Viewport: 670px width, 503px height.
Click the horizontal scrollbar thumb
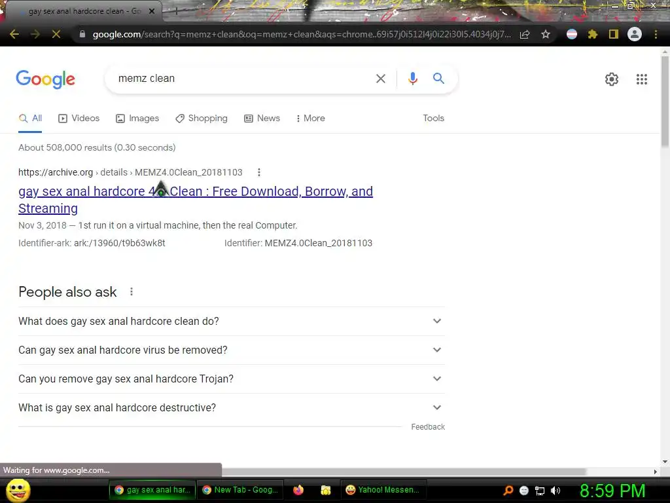pyautogui.click(x=403, y=472)
